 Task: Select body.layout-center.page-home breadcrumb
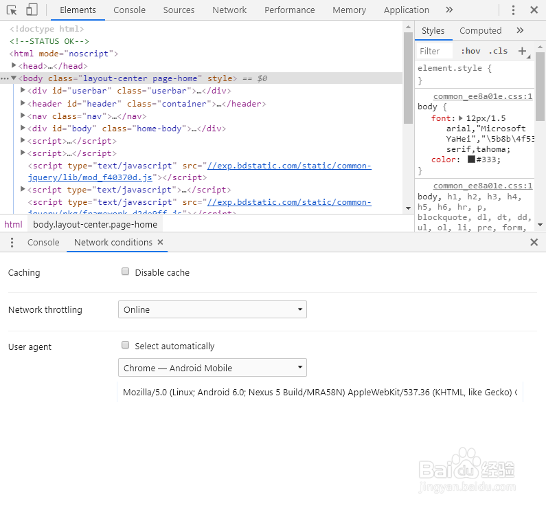(x=95, y=224)
